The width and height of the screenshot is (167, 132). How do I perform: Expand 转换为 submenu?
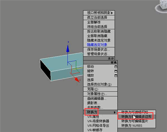(x=101, y=112)
